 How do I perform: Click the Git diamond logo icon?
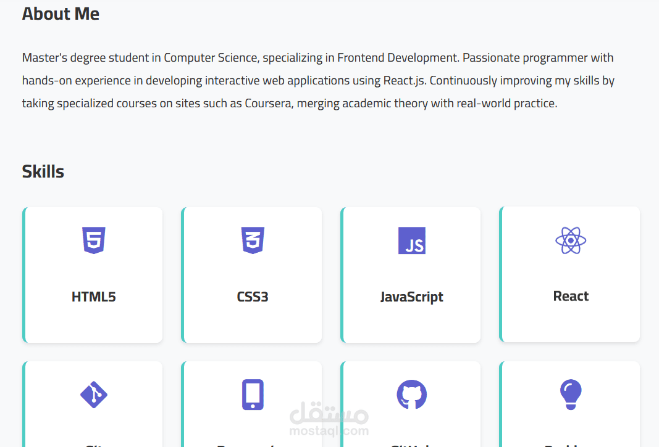tap(94, 395)
